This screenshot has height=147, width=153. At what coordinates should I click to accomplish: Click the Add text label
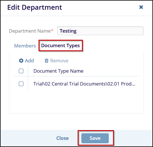pos(29,61)
